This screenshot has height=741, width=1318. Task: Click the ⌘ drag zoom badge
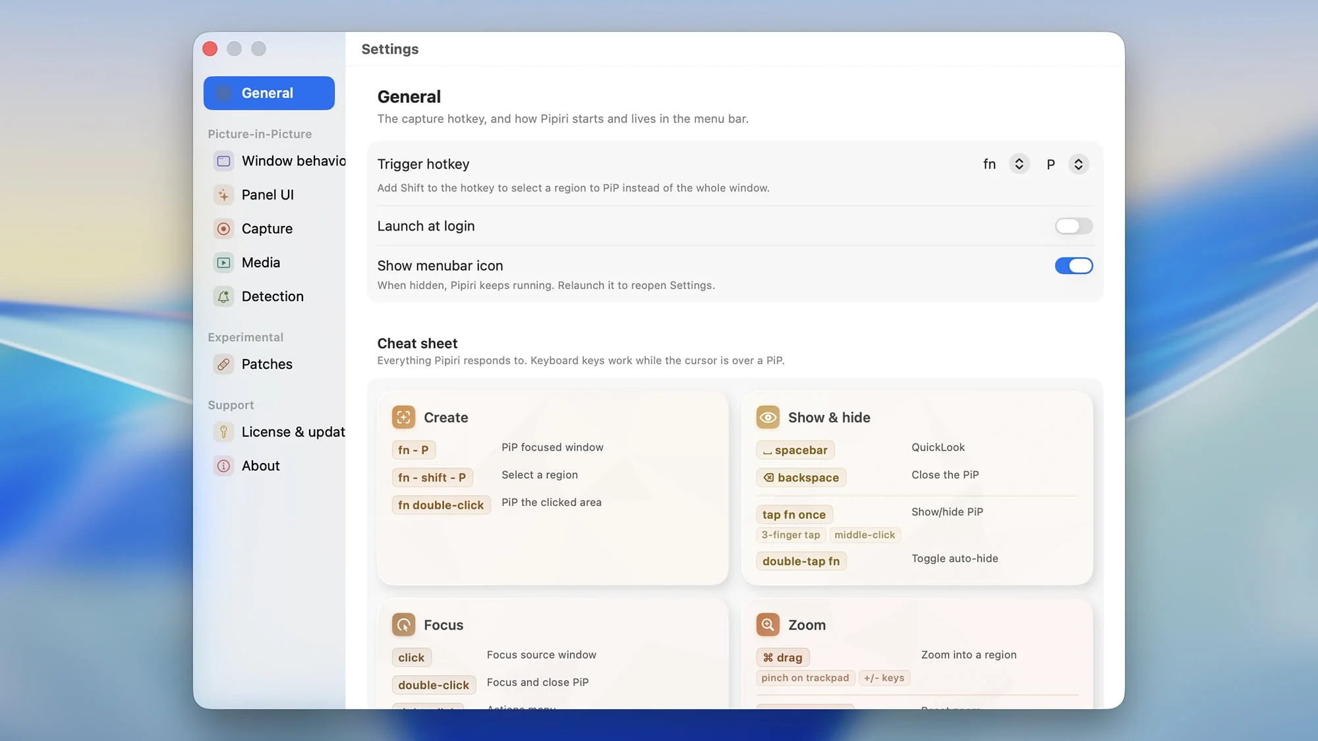783,657
